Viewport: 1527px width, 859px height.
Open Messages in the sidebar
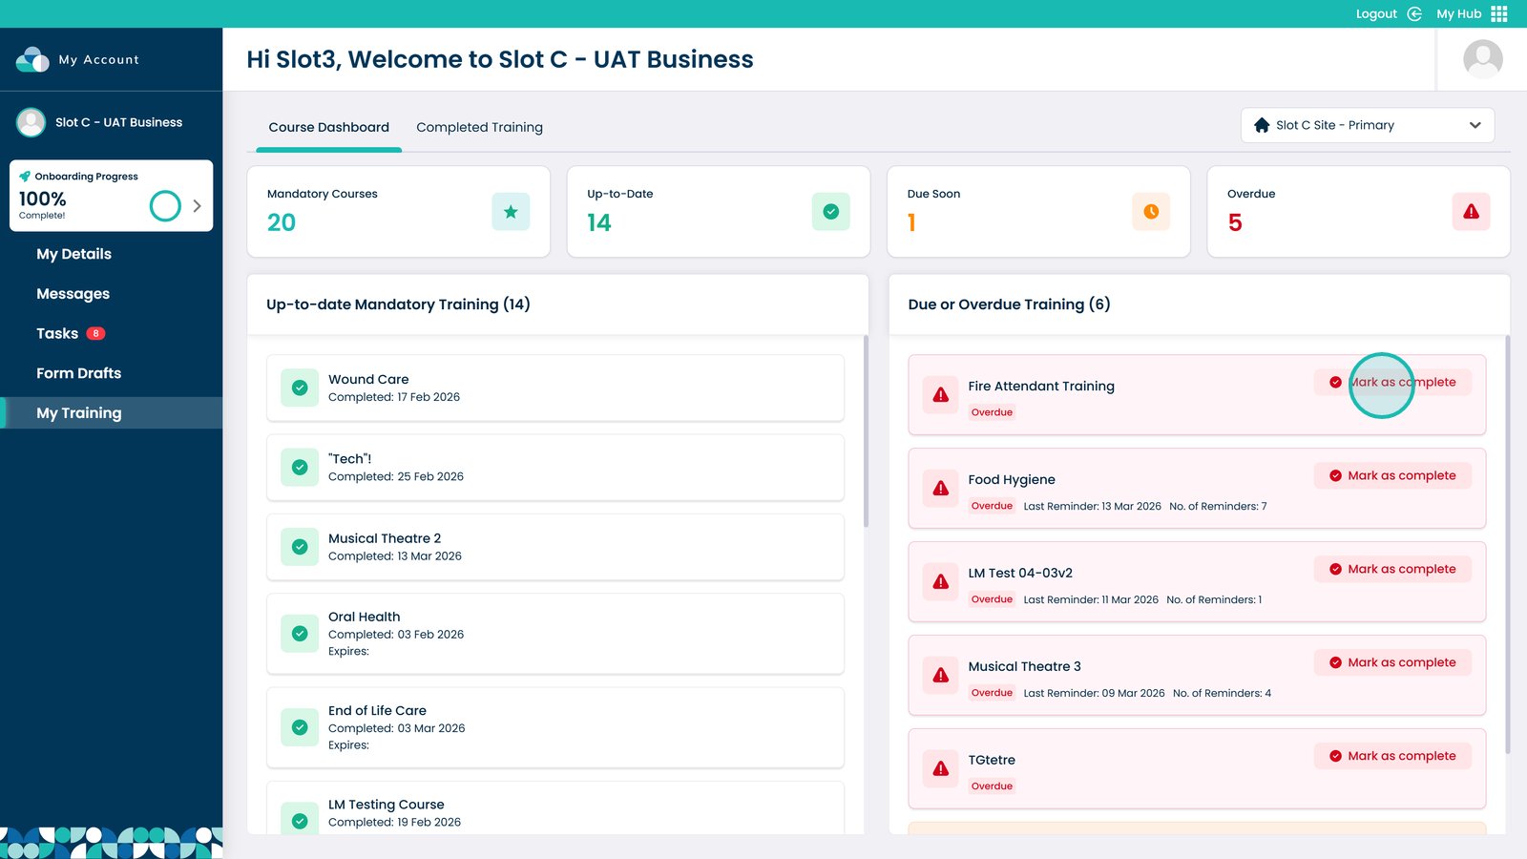tap(73, 294)
